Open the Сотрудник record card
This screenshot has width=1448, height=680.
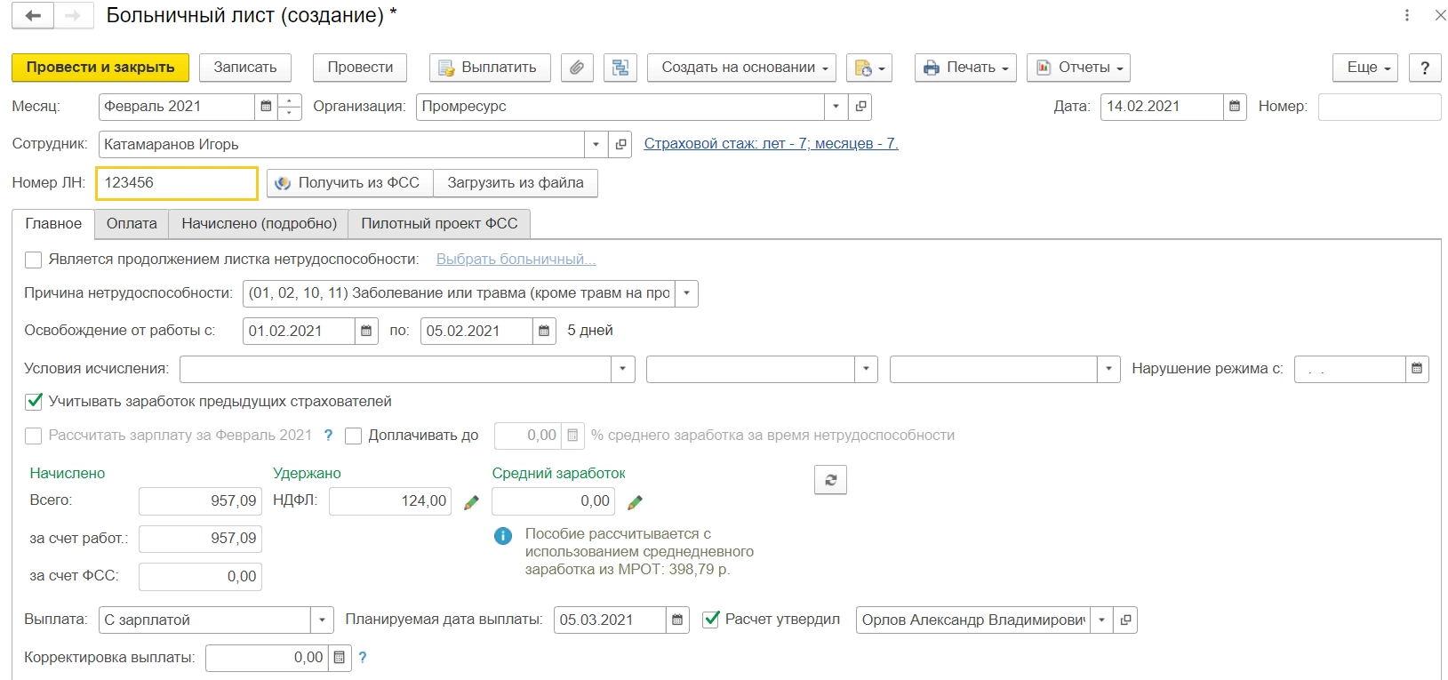(x=620, y=144)
